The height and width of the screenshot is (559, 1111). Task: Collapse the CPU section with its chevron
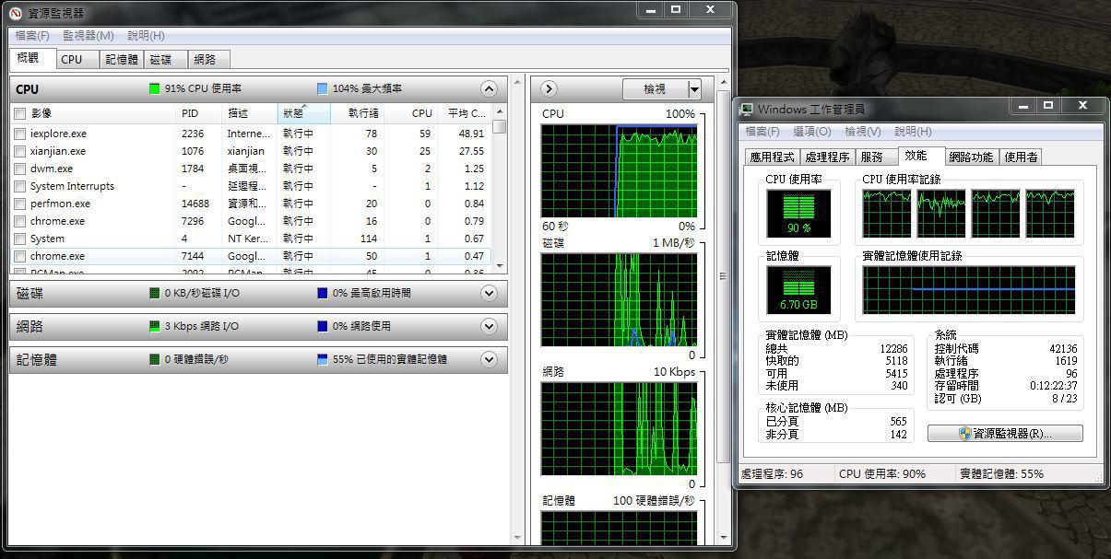point(489,89)
